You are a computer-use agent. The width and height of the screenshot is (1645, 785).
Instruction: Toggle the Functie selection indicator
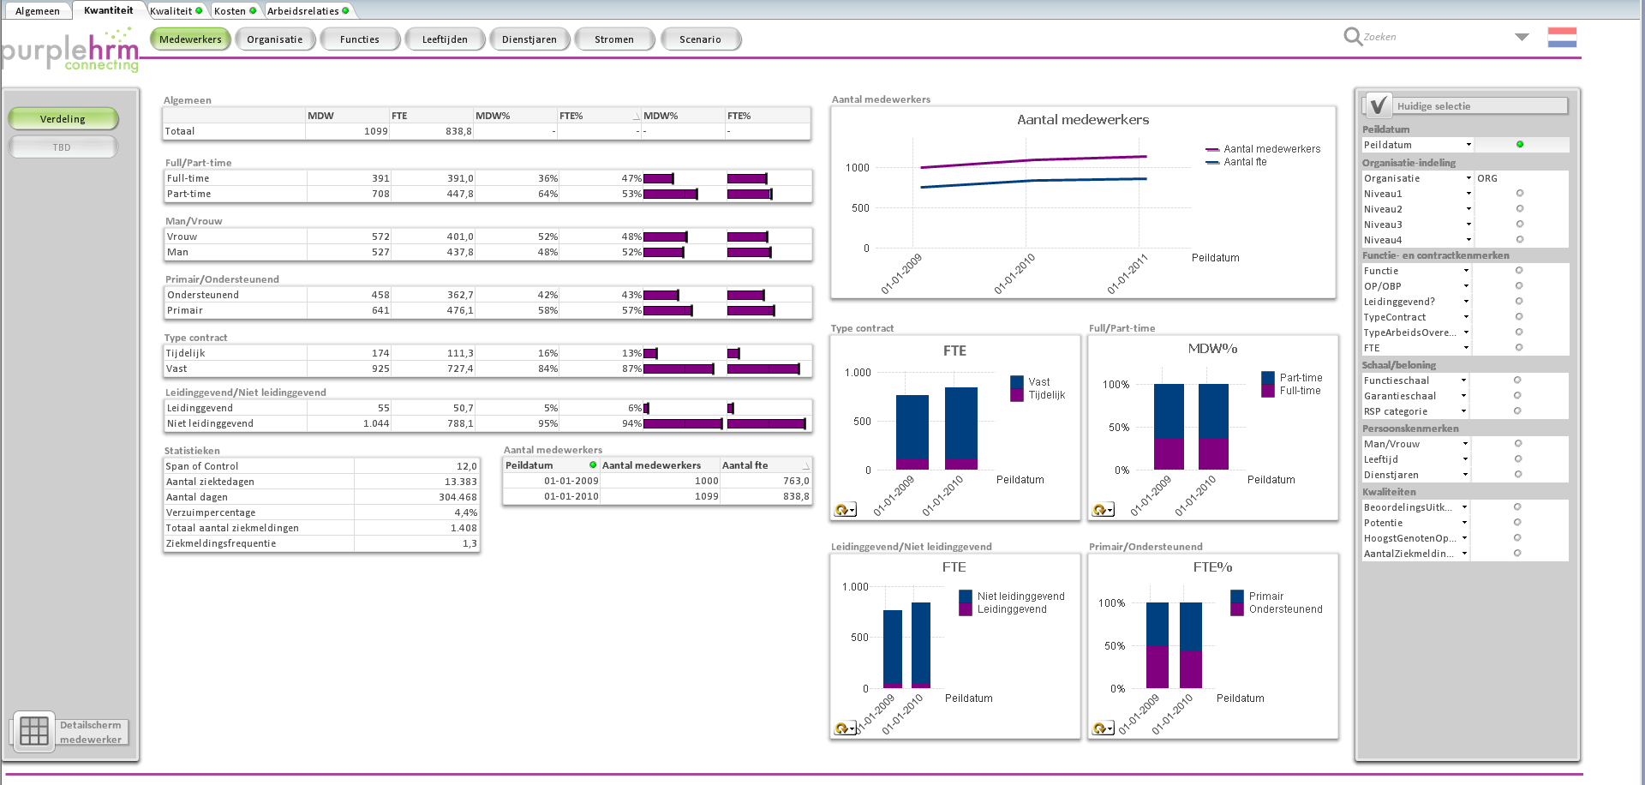click(1519, 271)
